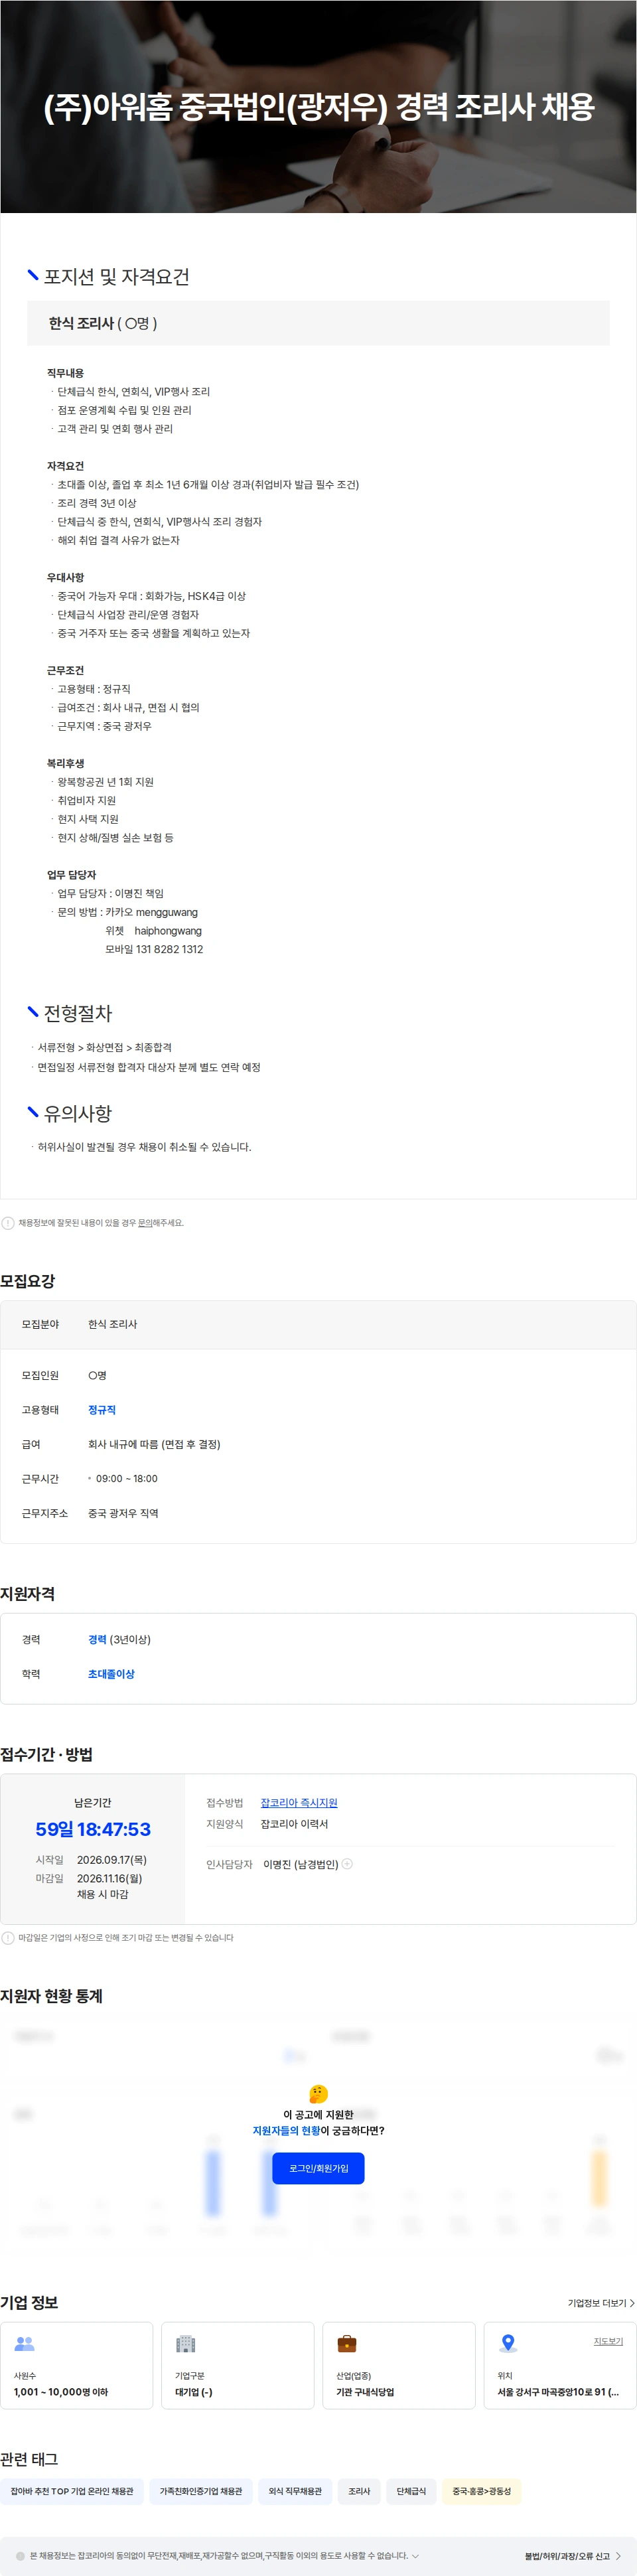This screenshot has height=2576, width=637.
Task: Click the contact text 카카오 mengguwang
Action: coord(152,912)
